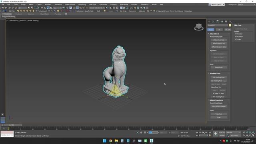256x144 pixels.
Task: Click the Edit Working Pivot button
Action: [x=219, y=77]
